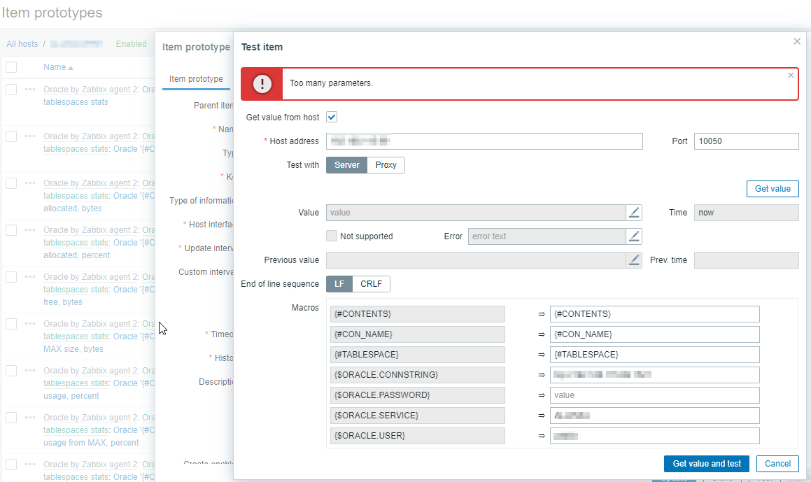811x482 pixels.
Task: Click the Name column sort arrow
Action: pos(71,68)
